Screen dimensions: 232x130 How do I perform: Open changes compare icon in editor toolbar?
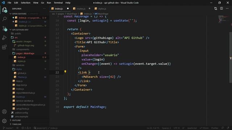216,9
